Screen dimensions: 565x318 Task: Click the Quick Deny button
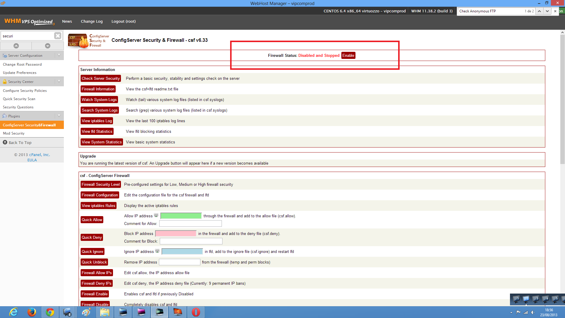(x=92, y=237)
